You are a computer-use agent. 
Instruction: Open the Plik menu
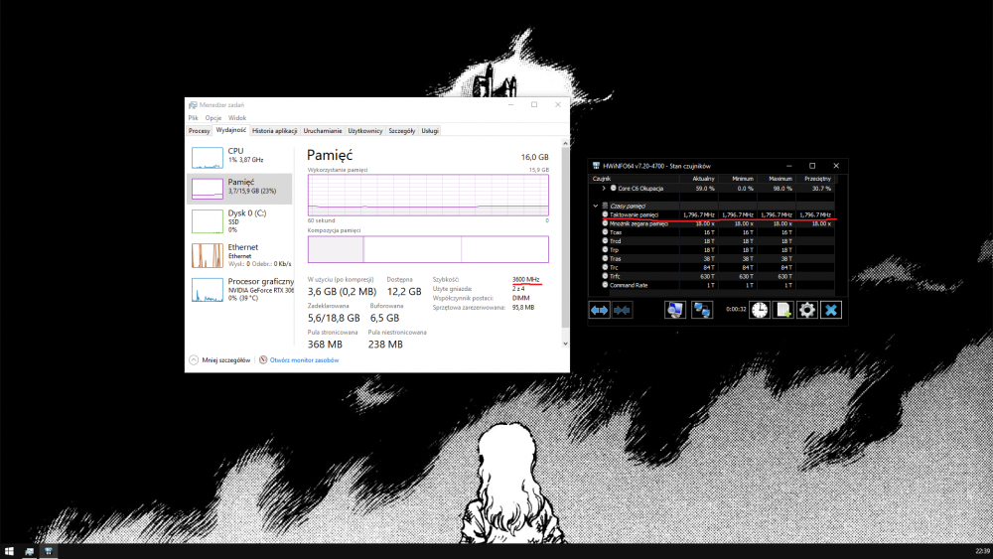click(194, 118)
